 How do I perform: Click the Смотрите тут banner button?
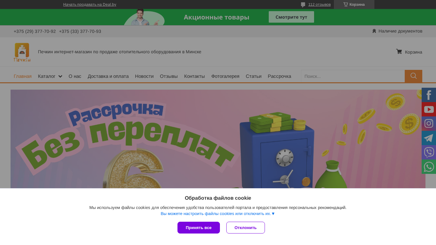click(x=291, y=17)
